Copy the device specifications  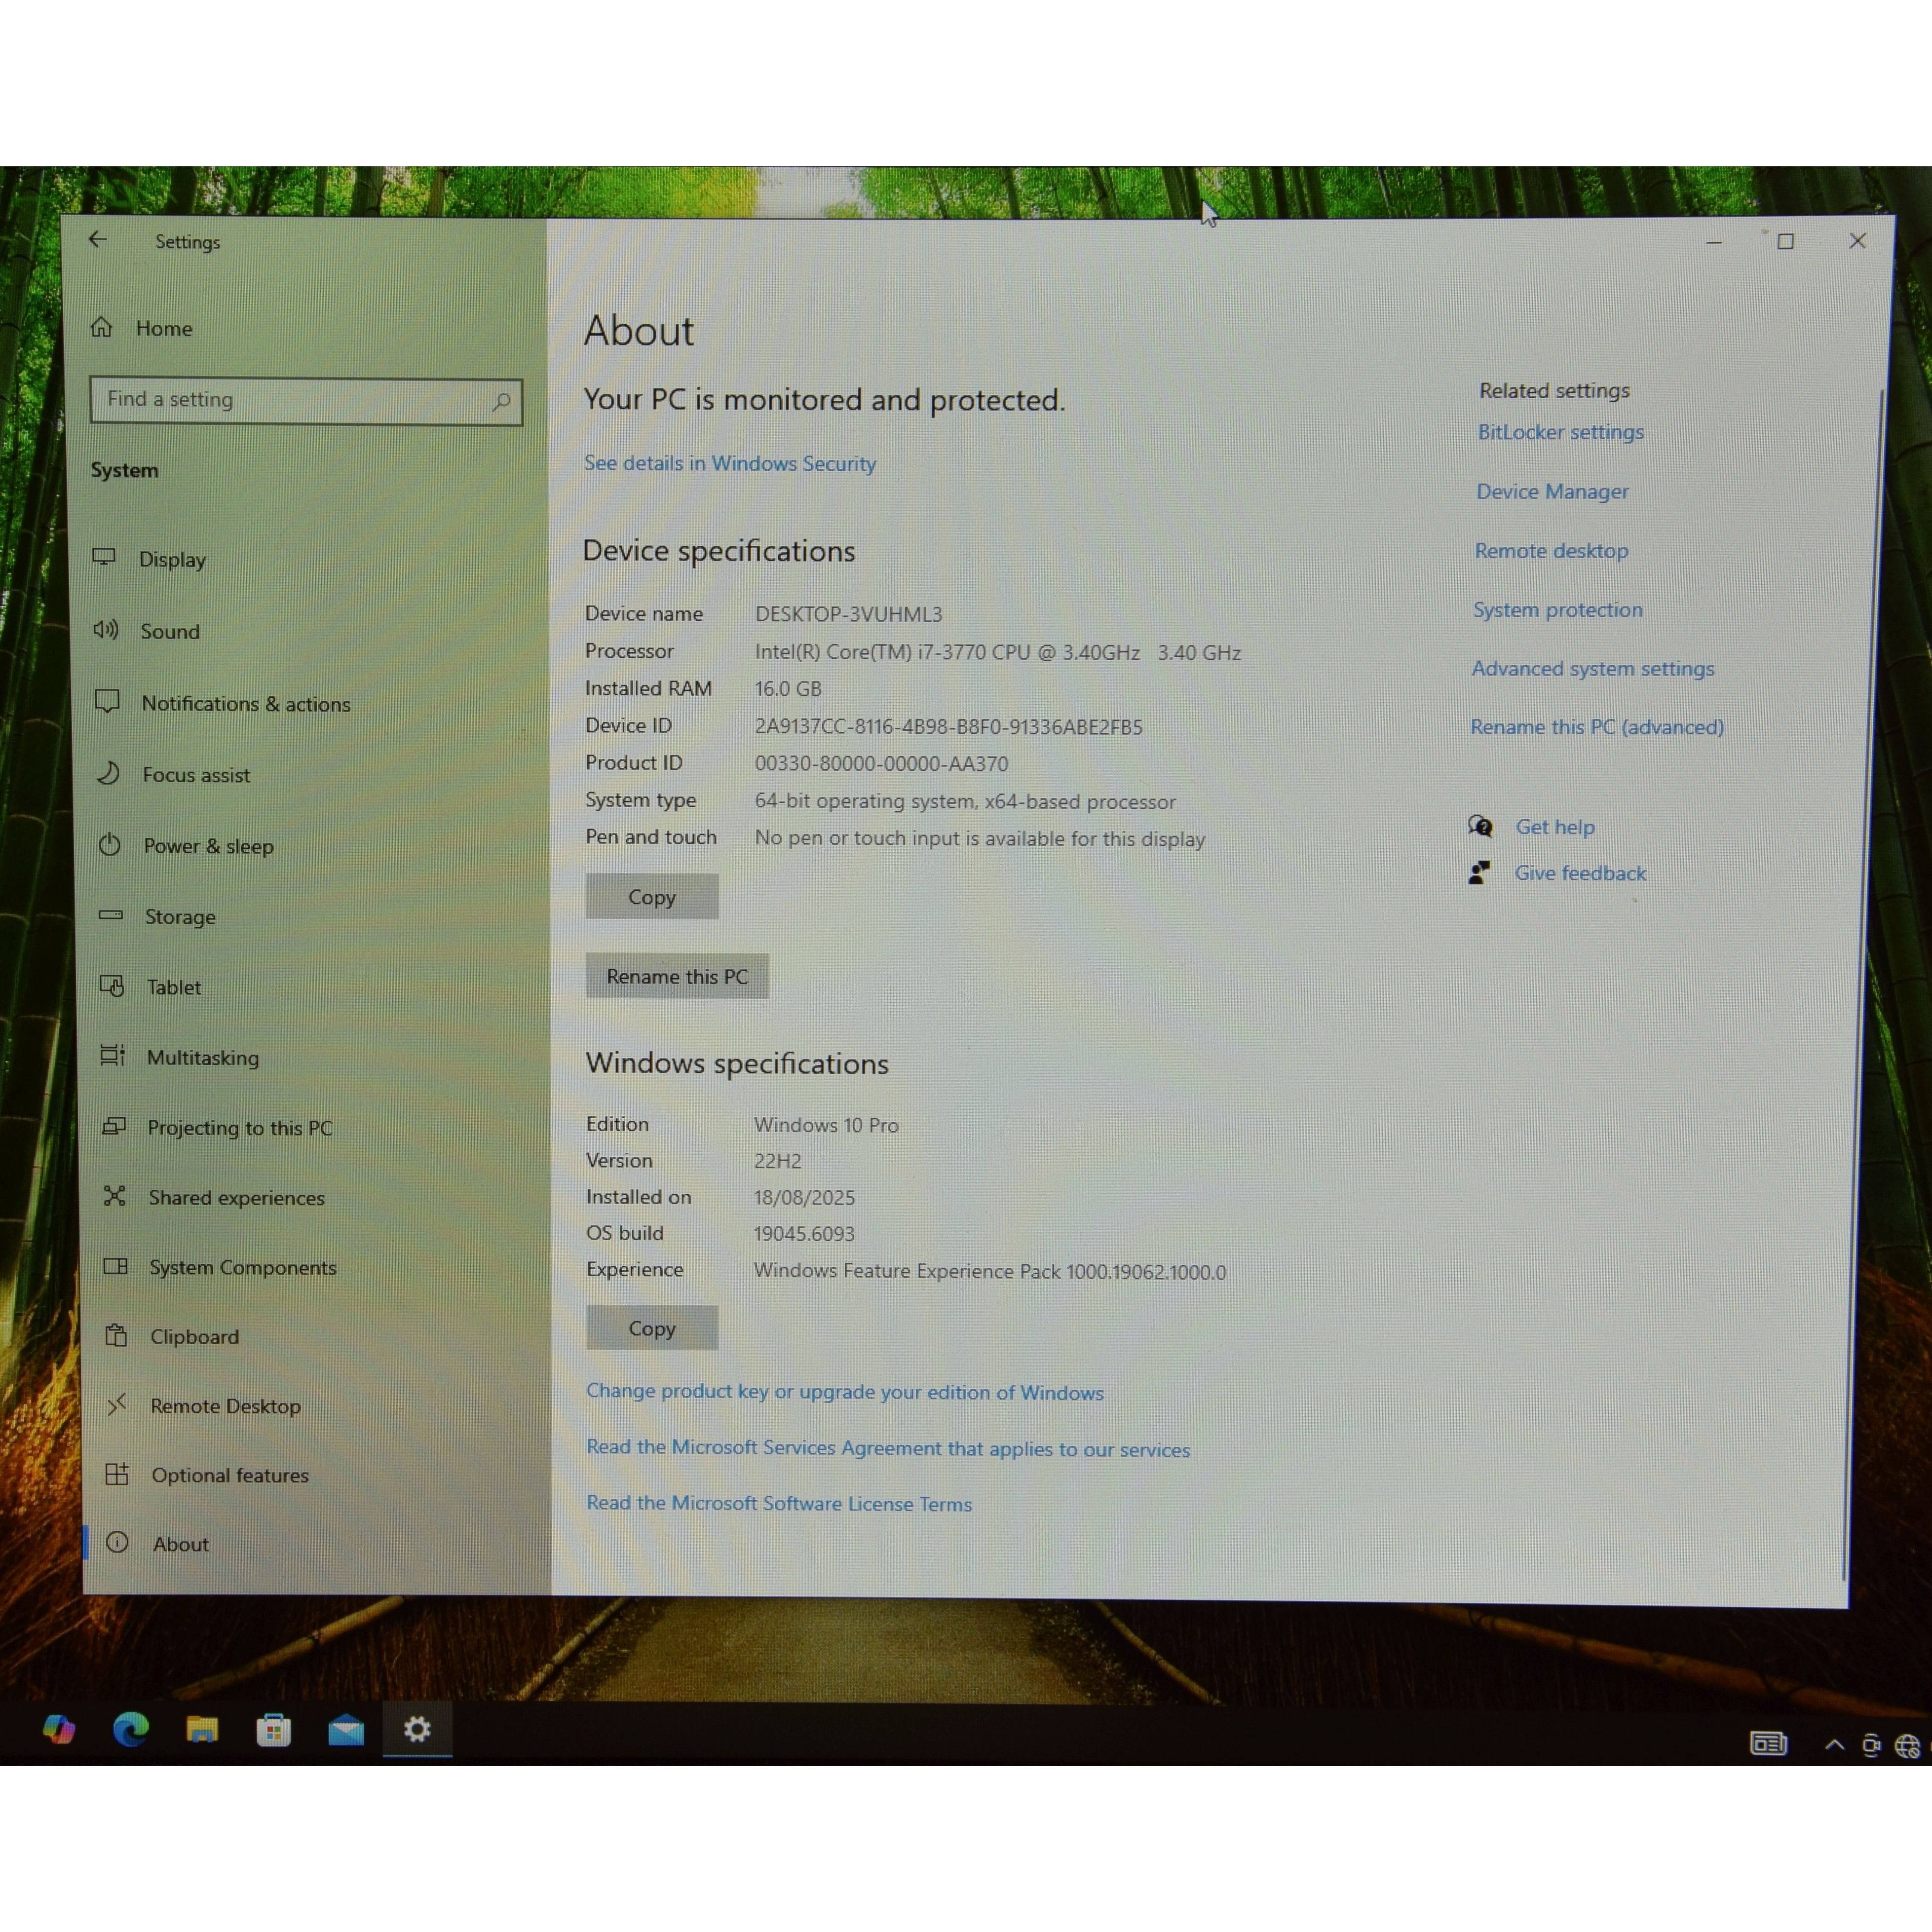[x=652, y=896]
